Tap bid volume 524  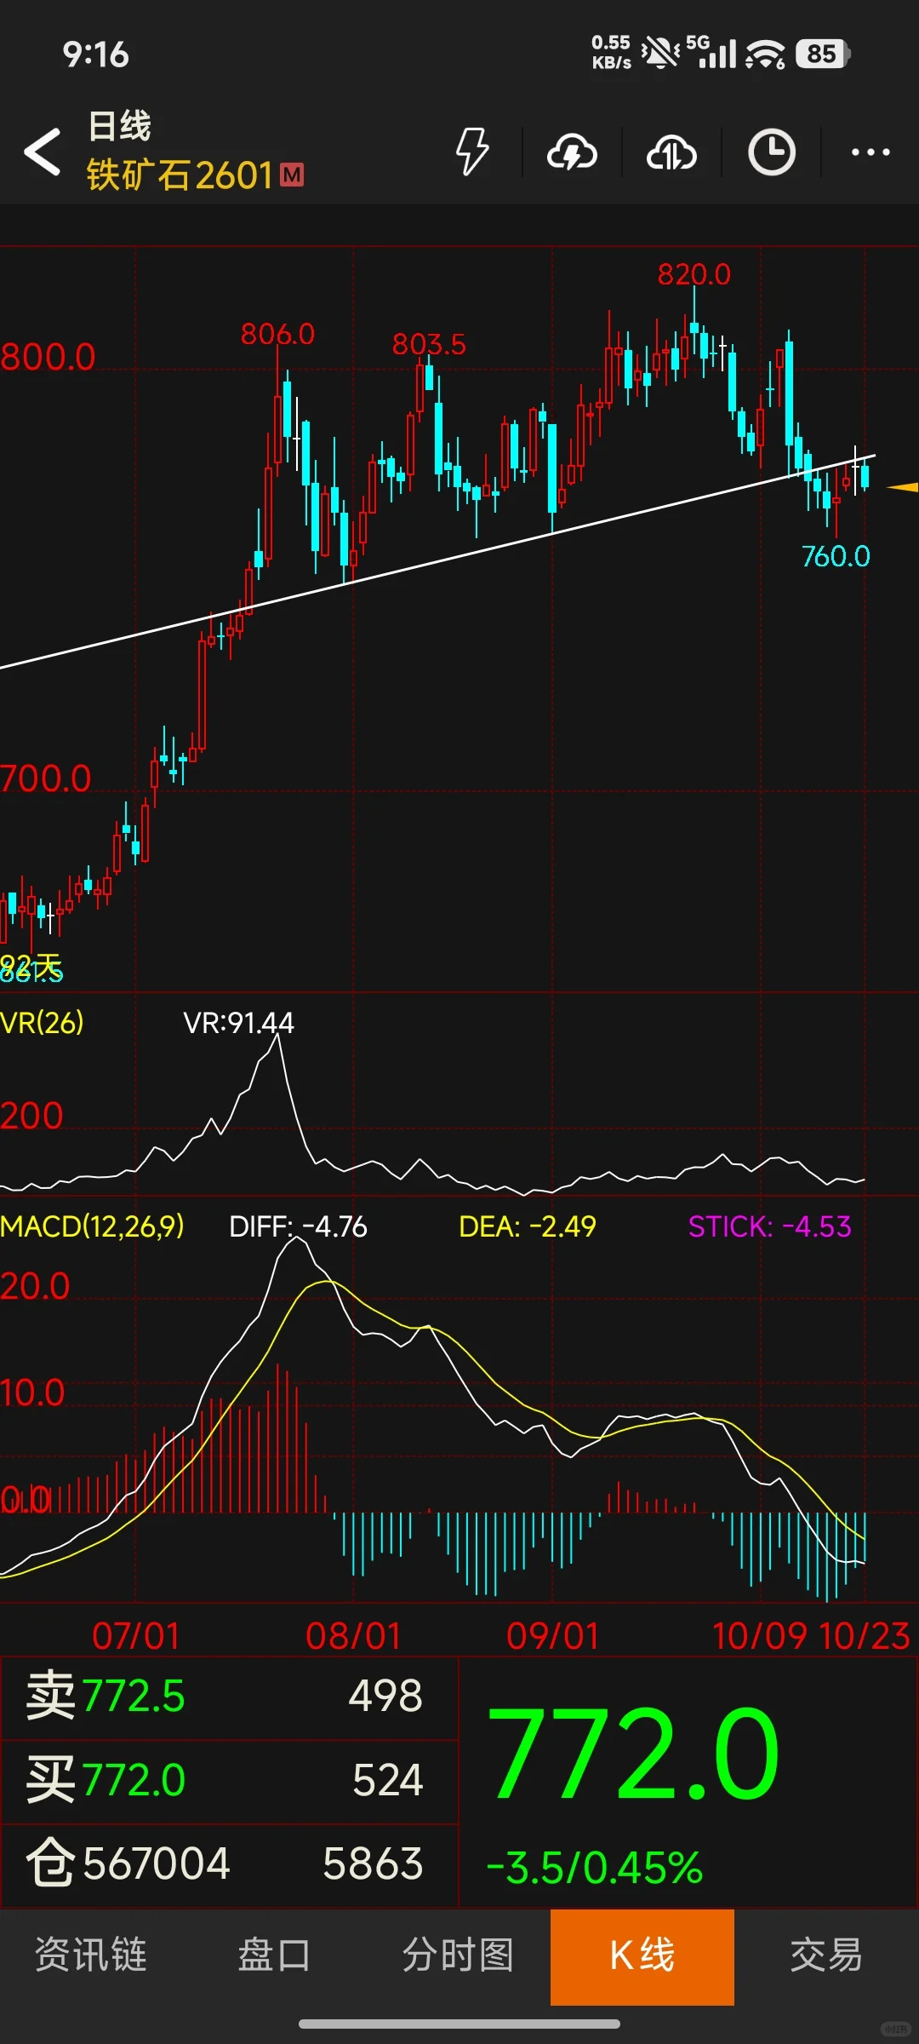point(388,1780)
